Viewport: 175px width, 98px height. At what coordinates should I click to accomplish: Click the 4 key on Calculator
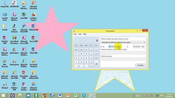point(76,58)
